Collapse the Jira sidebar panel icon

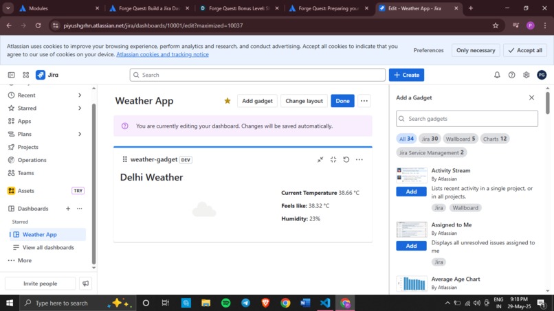[x=11, y=75]
